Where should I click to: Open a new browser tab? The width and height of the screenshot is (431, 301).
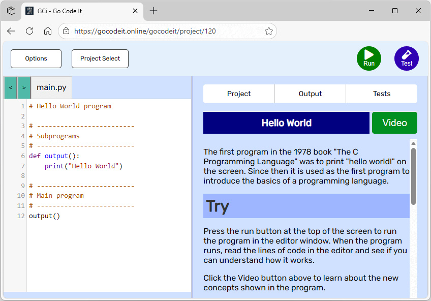pyautogui.click(x=153, y=11)
